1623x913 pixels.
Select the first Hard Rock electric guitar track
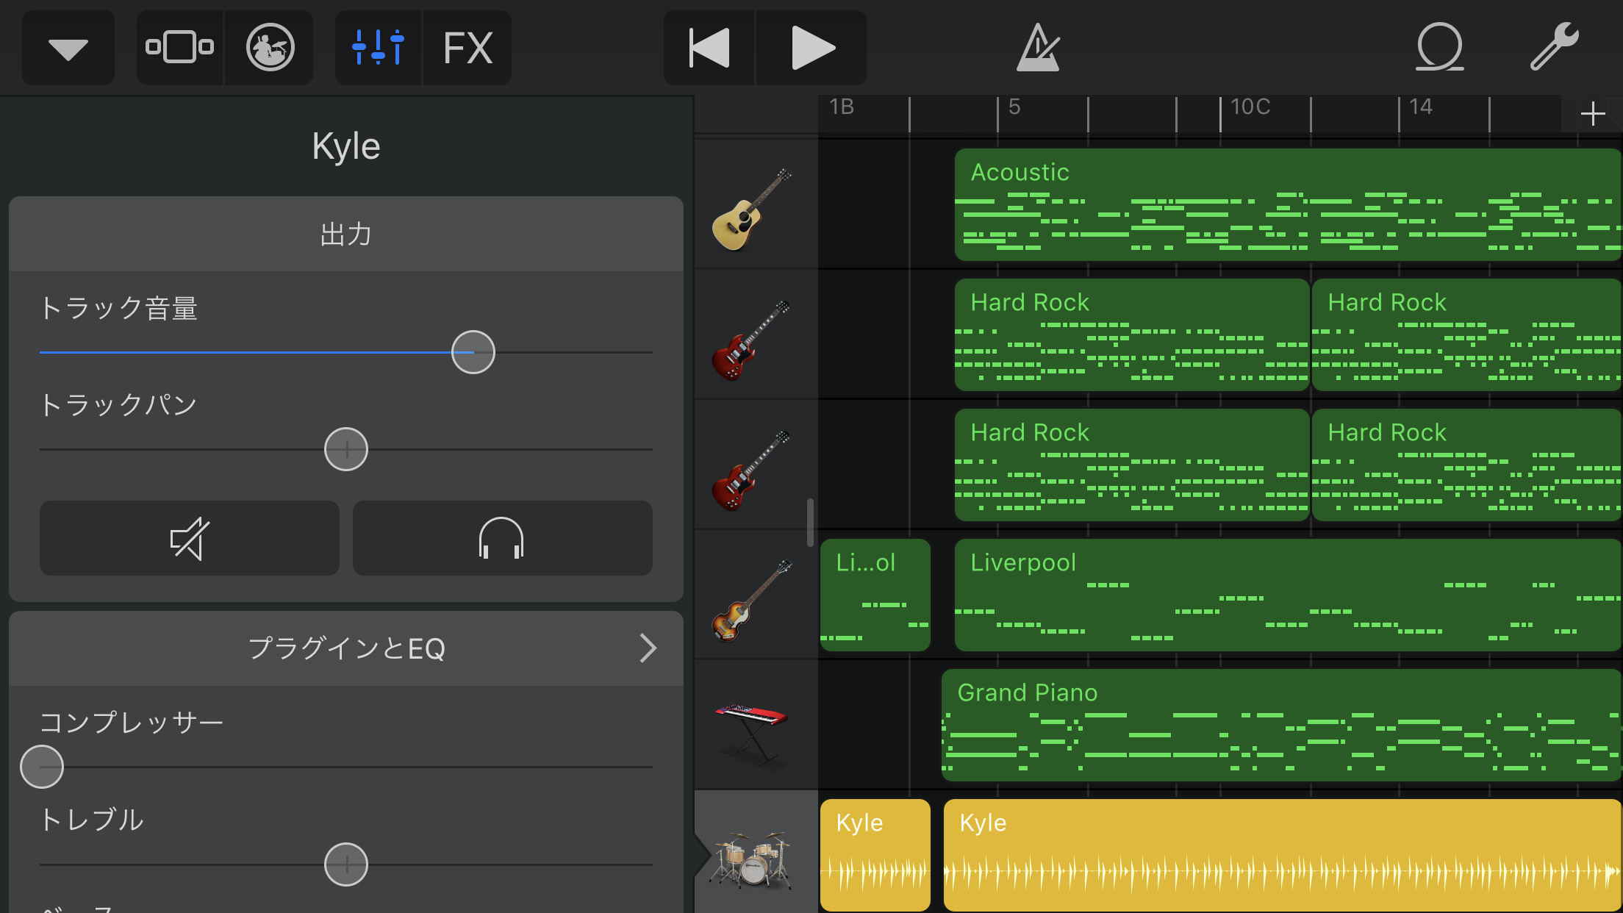click(x=753, y=340)
